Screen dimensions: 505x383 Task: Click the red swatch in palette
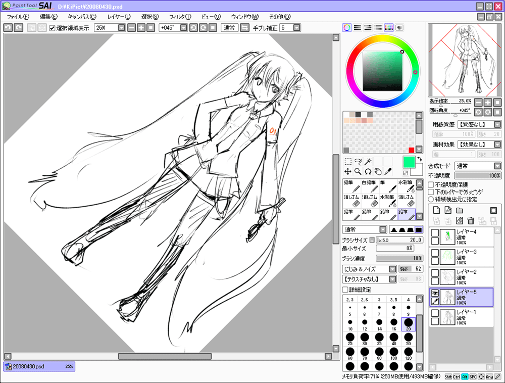(x=411, y=150)
